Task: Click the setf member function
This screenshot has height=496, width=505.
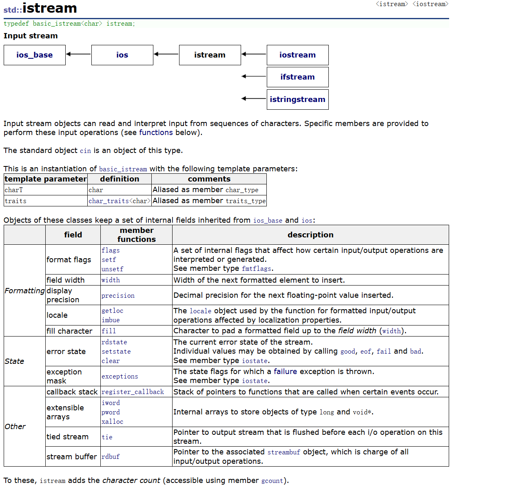Action: [x=109, y=260]
